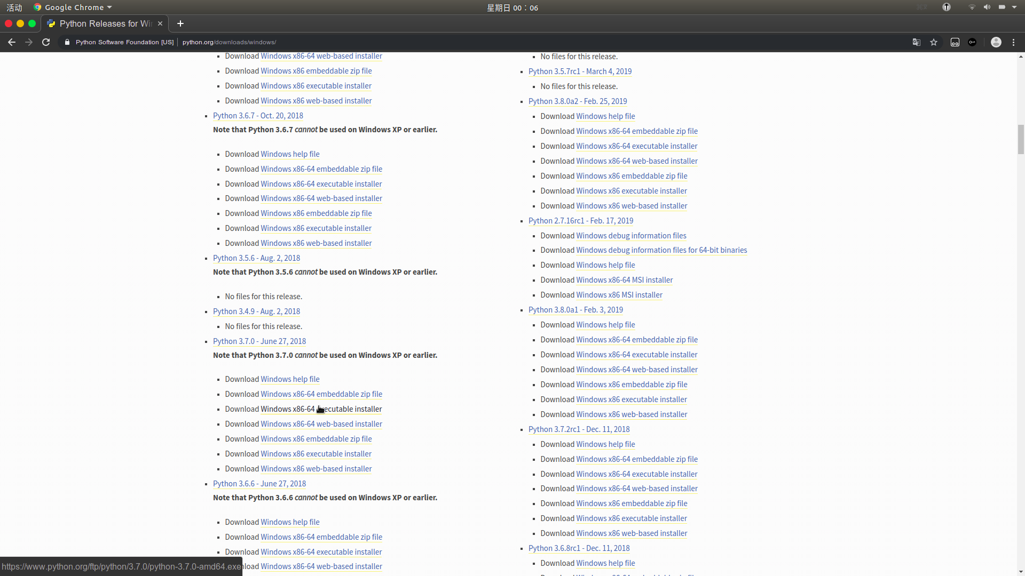Screen dimensions: 1025x576
Task: Expand the system menu arrow
Action: coord(1014,7)
